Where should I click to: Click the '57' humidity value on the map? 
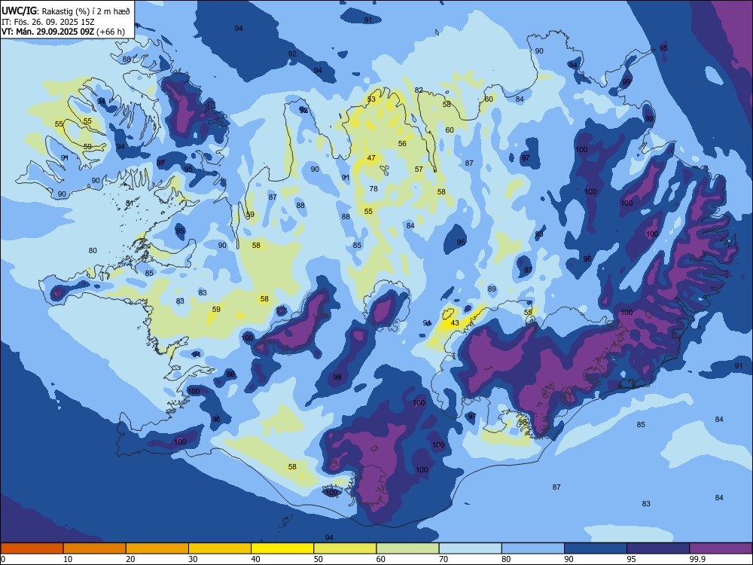[x=419, y=169]
